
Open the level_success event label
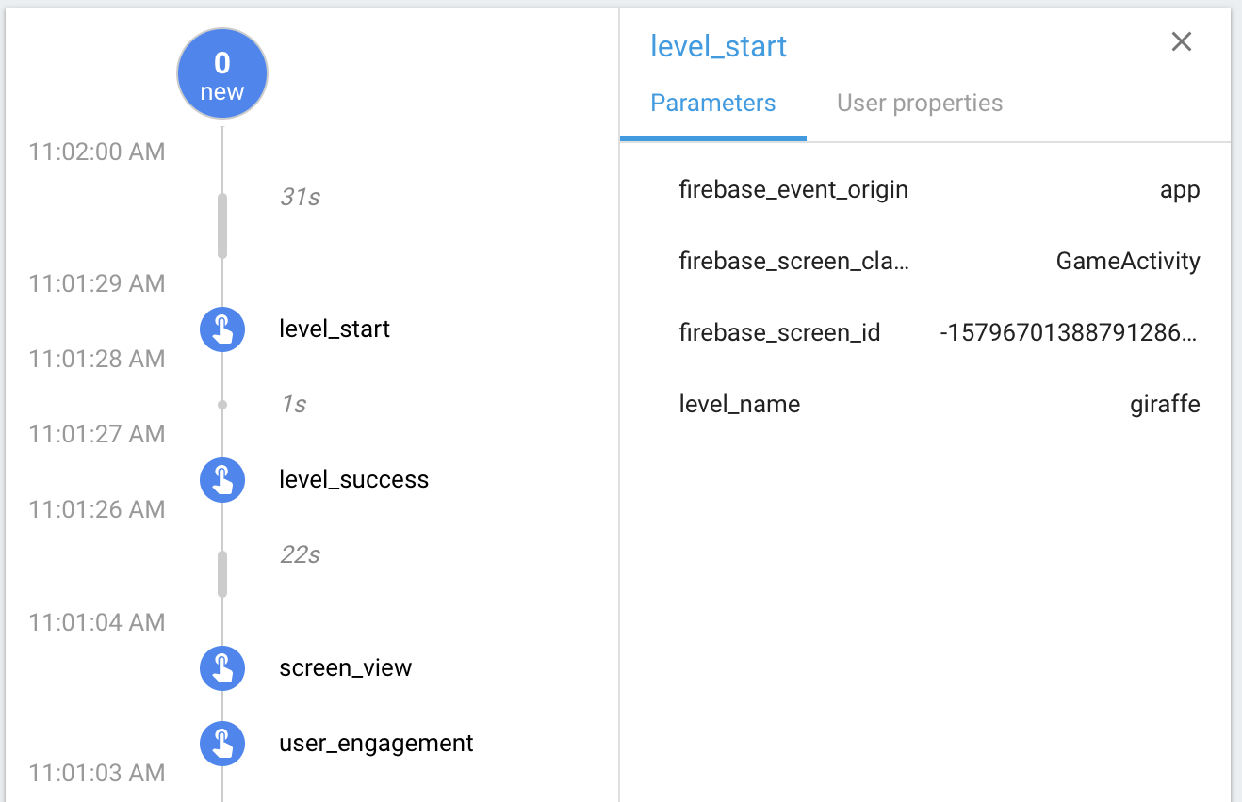click(353, 480)
